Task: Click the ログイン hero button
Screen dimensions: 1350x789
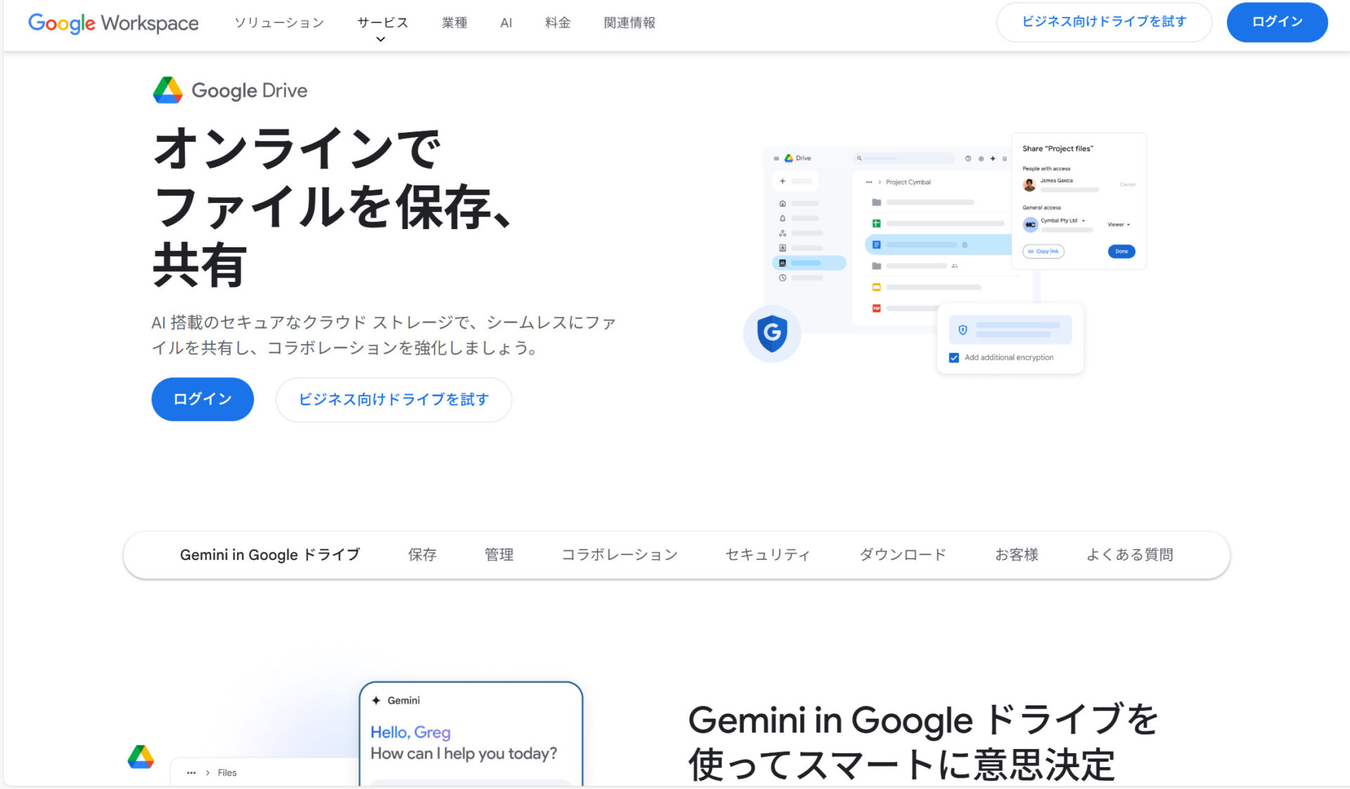Action: [202, 399]
